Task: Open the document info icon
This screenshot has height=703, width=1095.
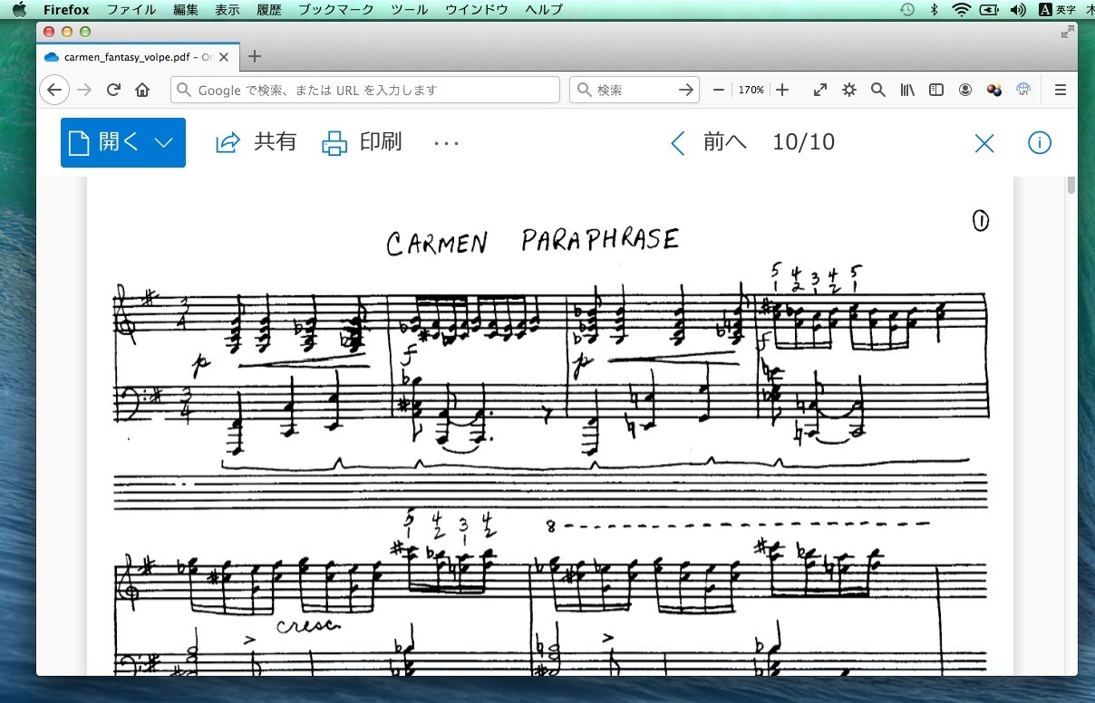Action: (1040, 143)
